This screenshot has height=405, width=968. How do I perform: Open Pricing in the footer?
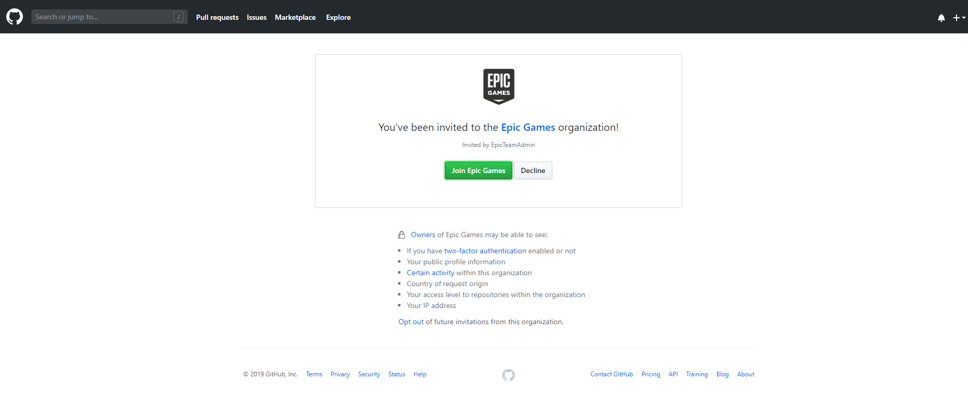point(651,374)
